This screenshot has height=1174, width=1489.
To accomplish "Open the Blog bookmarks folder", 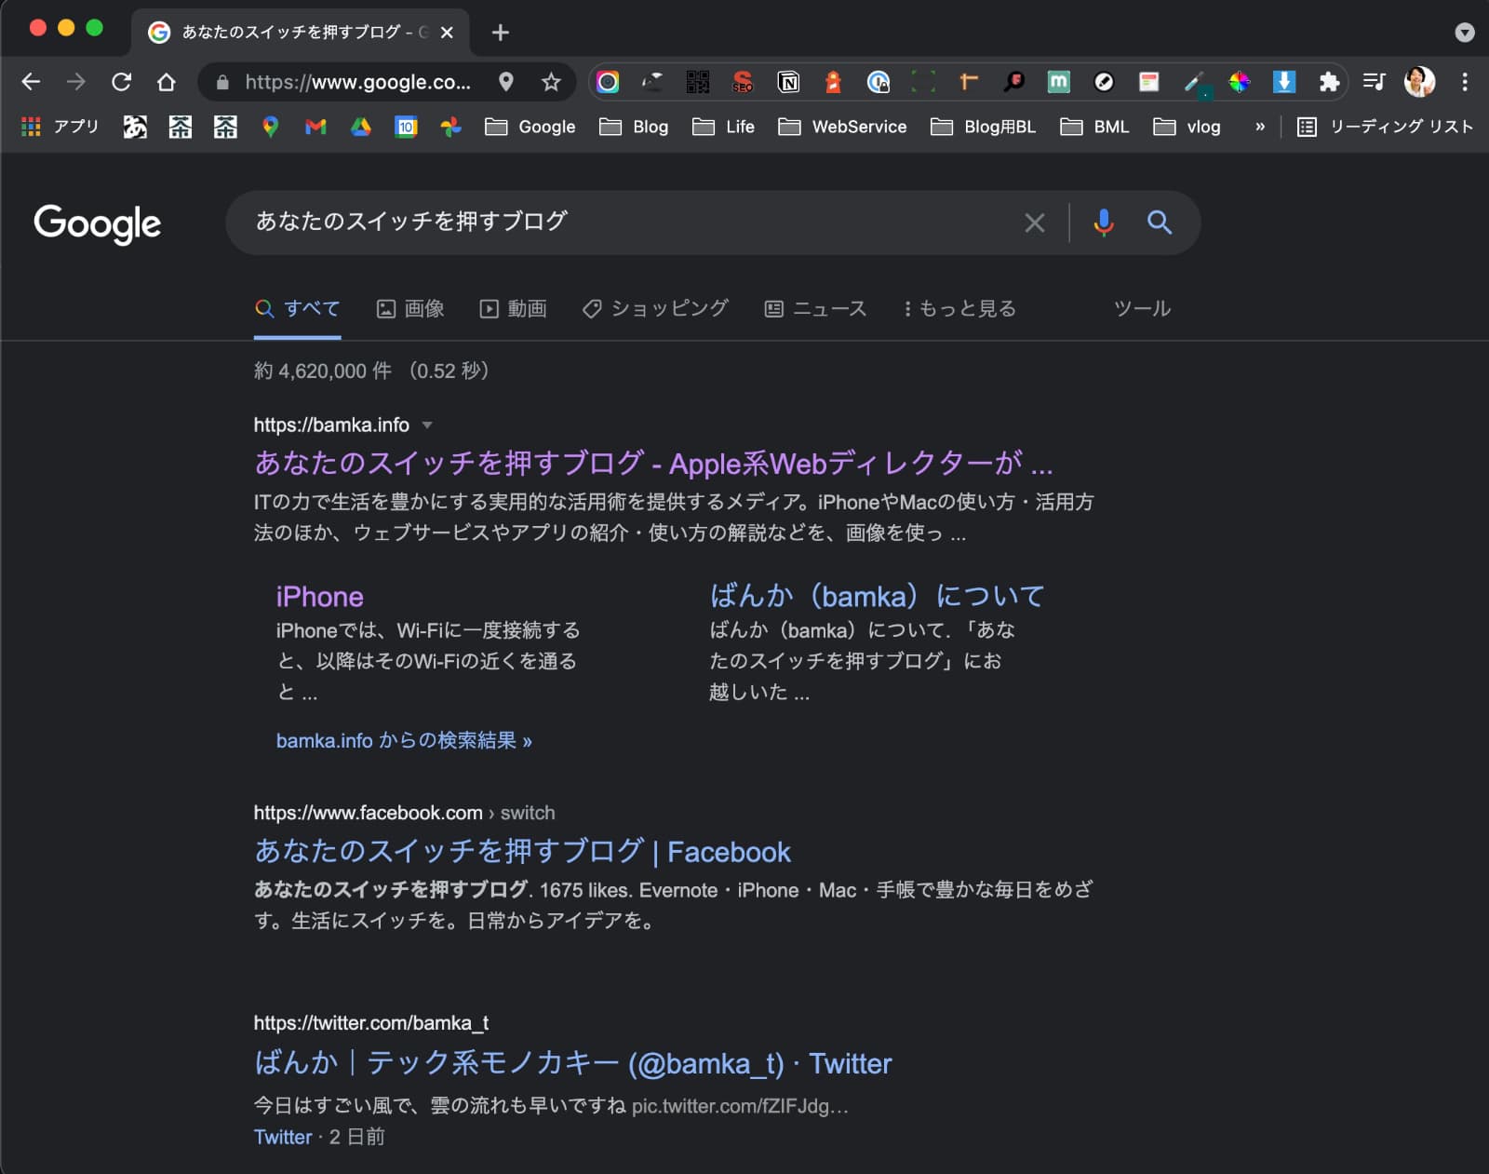I will (x=634, y=127).
